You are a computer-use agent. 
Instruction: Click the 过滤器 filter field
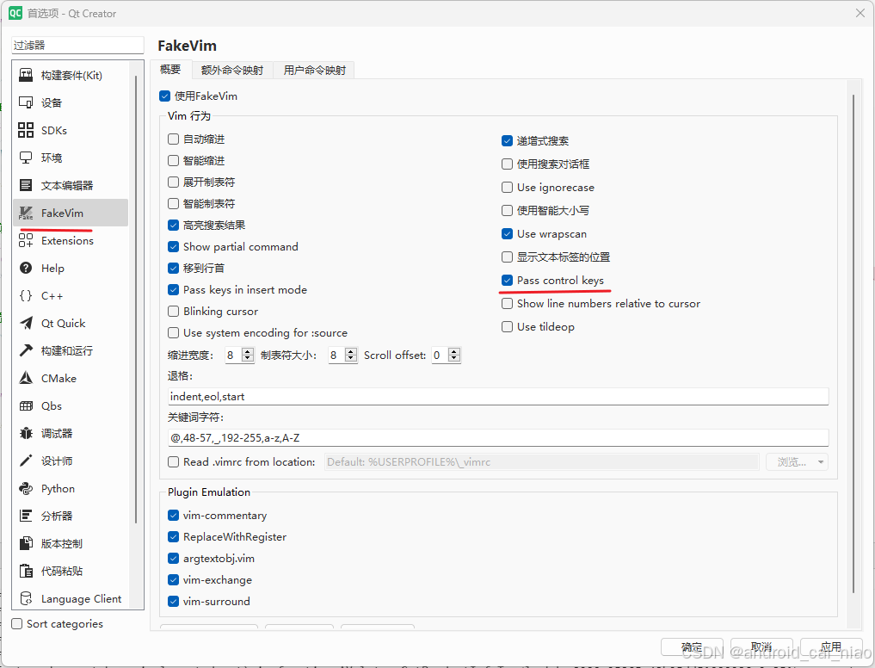[x=77, y=46]
